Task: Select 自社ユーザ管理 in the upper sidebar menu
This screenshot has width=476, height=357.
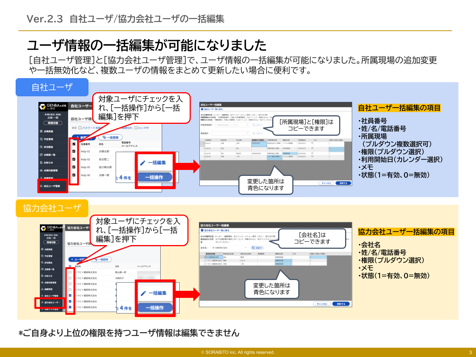Action: point(52,186)
